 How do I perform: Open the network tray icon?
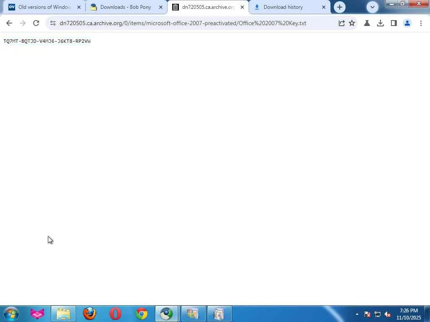click(x=378, y=314)
